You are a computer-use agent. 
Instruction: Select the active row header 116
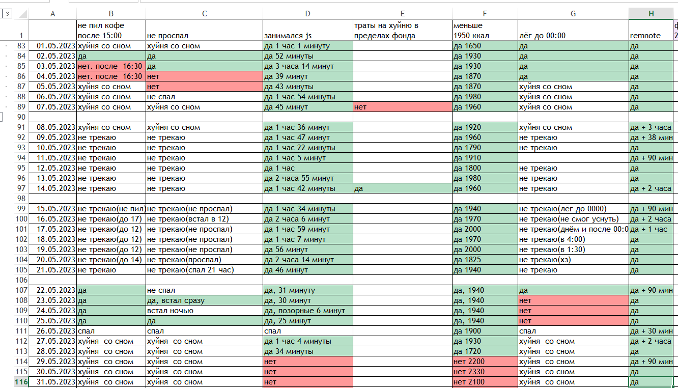pyautogui.click(x=21, y=382)
